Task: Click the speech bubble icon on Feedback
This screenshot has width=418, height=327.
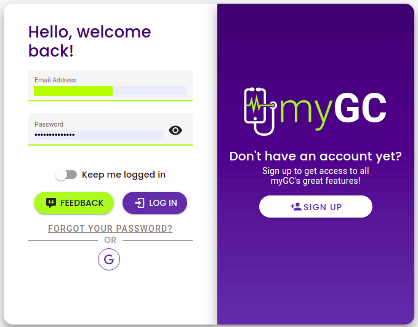Action: pyautogui.click(x=51, y=203)
